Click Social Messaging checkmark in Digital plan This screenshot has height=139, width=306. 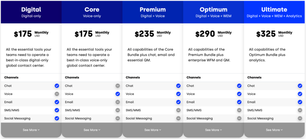coord(57,118)
